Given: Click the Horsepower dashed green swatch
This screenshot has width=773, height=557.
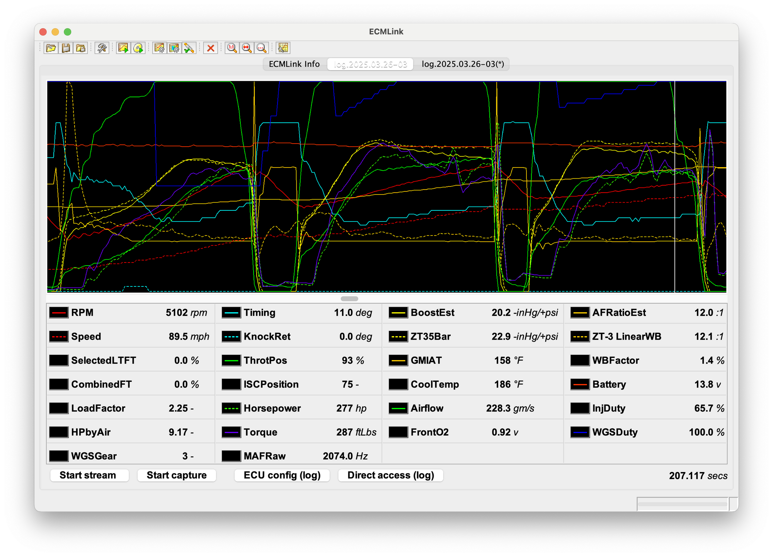Looking at the screenshot, I should (231, 408).
